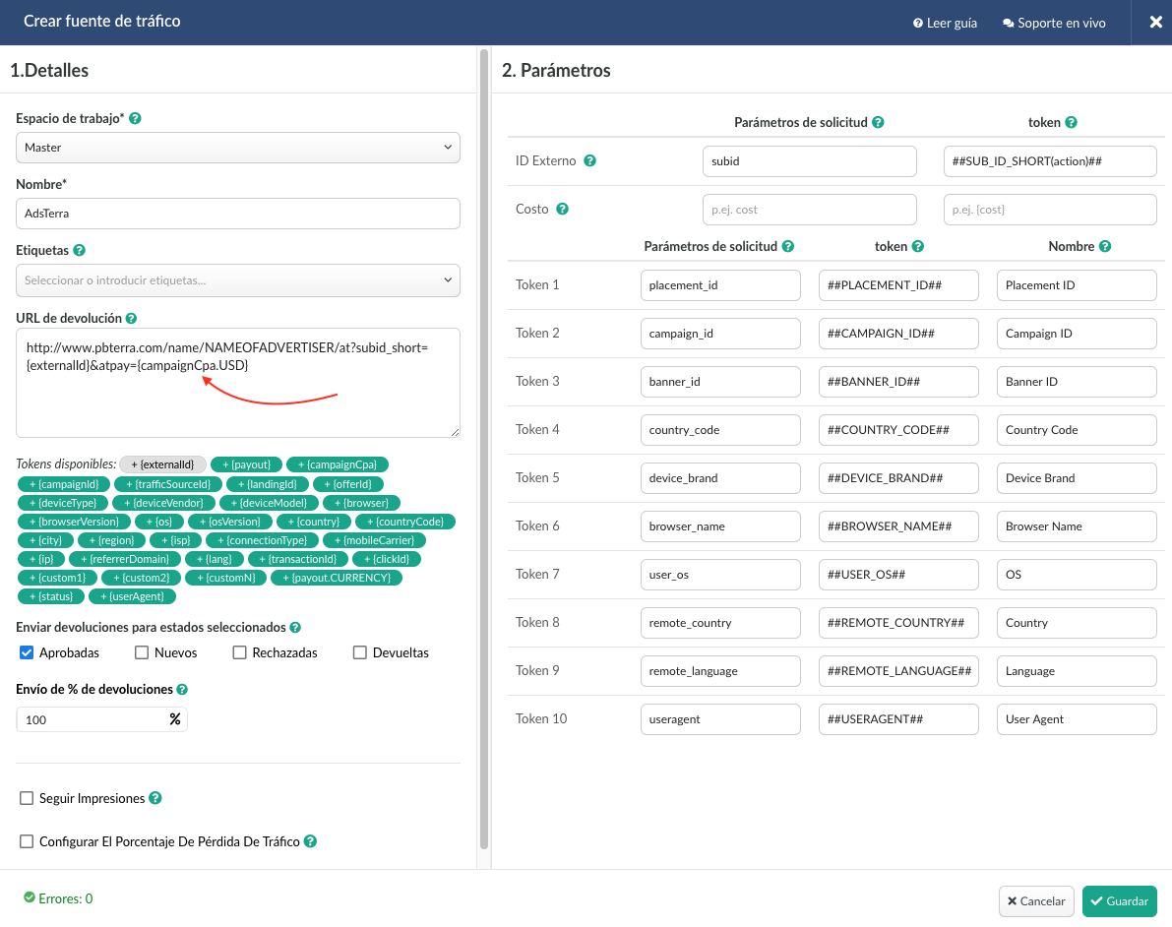Viewport: 1172px width, 927px height.
Task: Enable Configurar El Porcentaje De Pérdida checkbox
Action: click(x=27, y=841)
